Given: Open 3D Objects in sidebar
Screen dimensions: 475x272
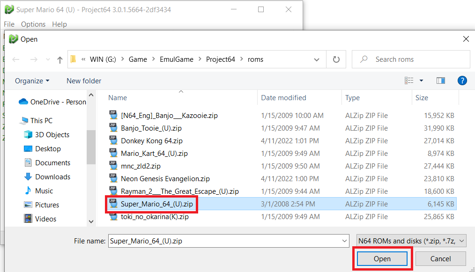Looking at the screenshot, I should point(46,135).
